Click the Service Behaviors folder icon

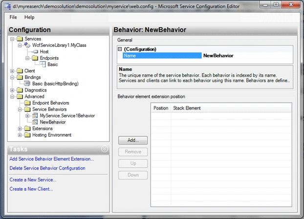coord(27,109)
